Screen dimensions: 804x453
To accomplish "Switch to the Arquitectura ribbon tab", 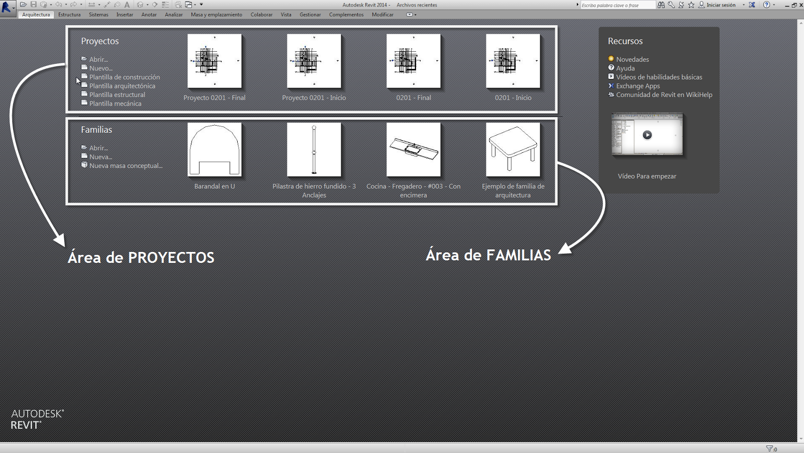I will pyautogui.click(x=36, y=15).
